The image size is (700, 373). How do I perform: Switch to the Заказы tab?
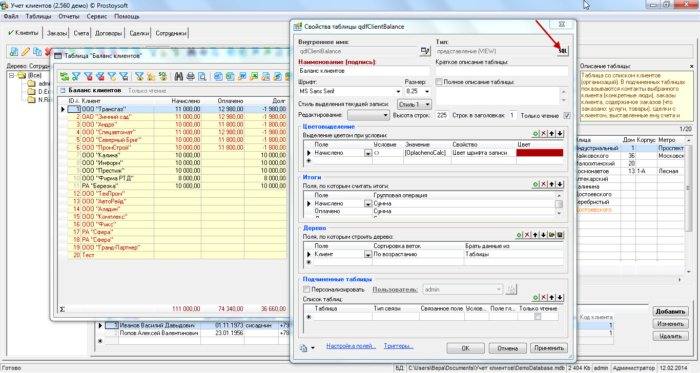[57, 33]
